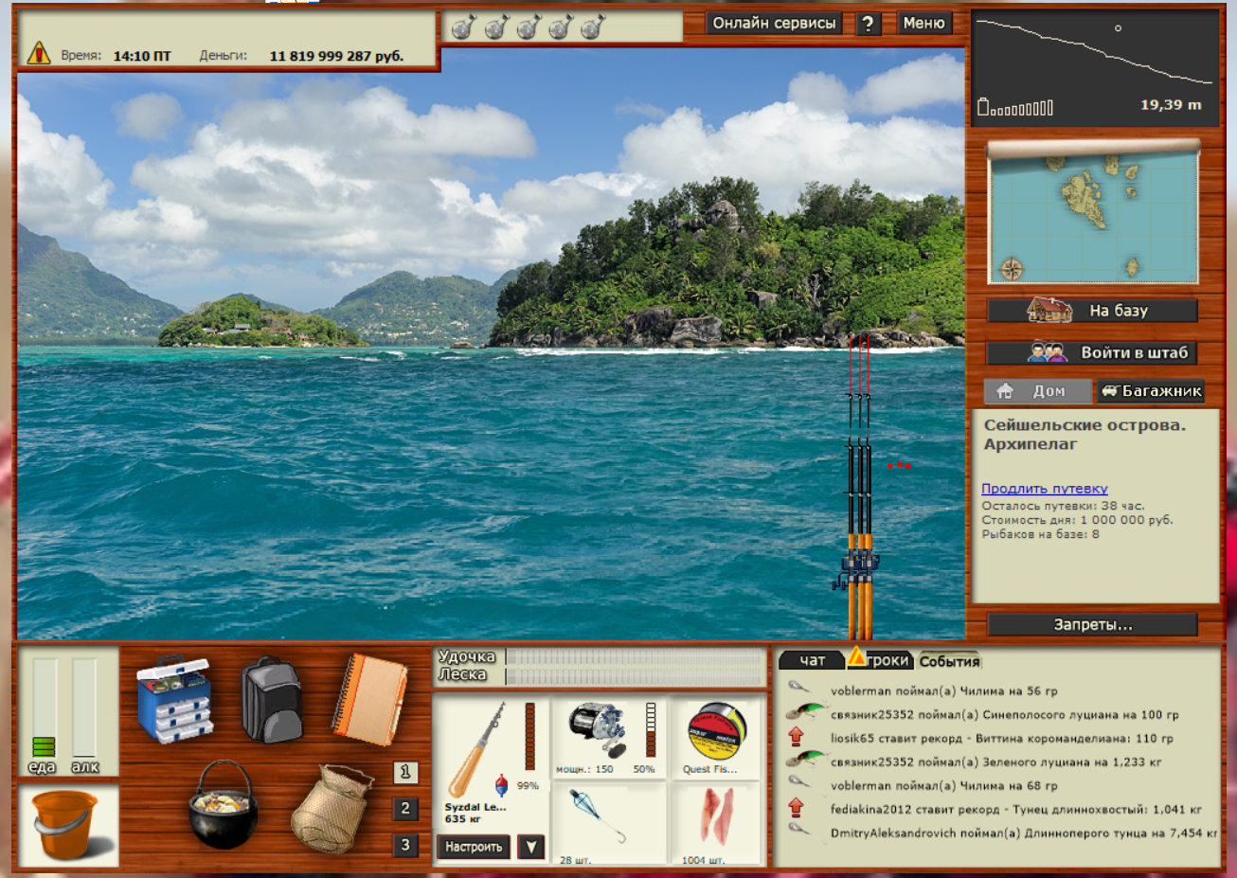
Task: Click the voblerman Чилима 68 гр event
Action: pyautogui.click(x=944, y=785)
